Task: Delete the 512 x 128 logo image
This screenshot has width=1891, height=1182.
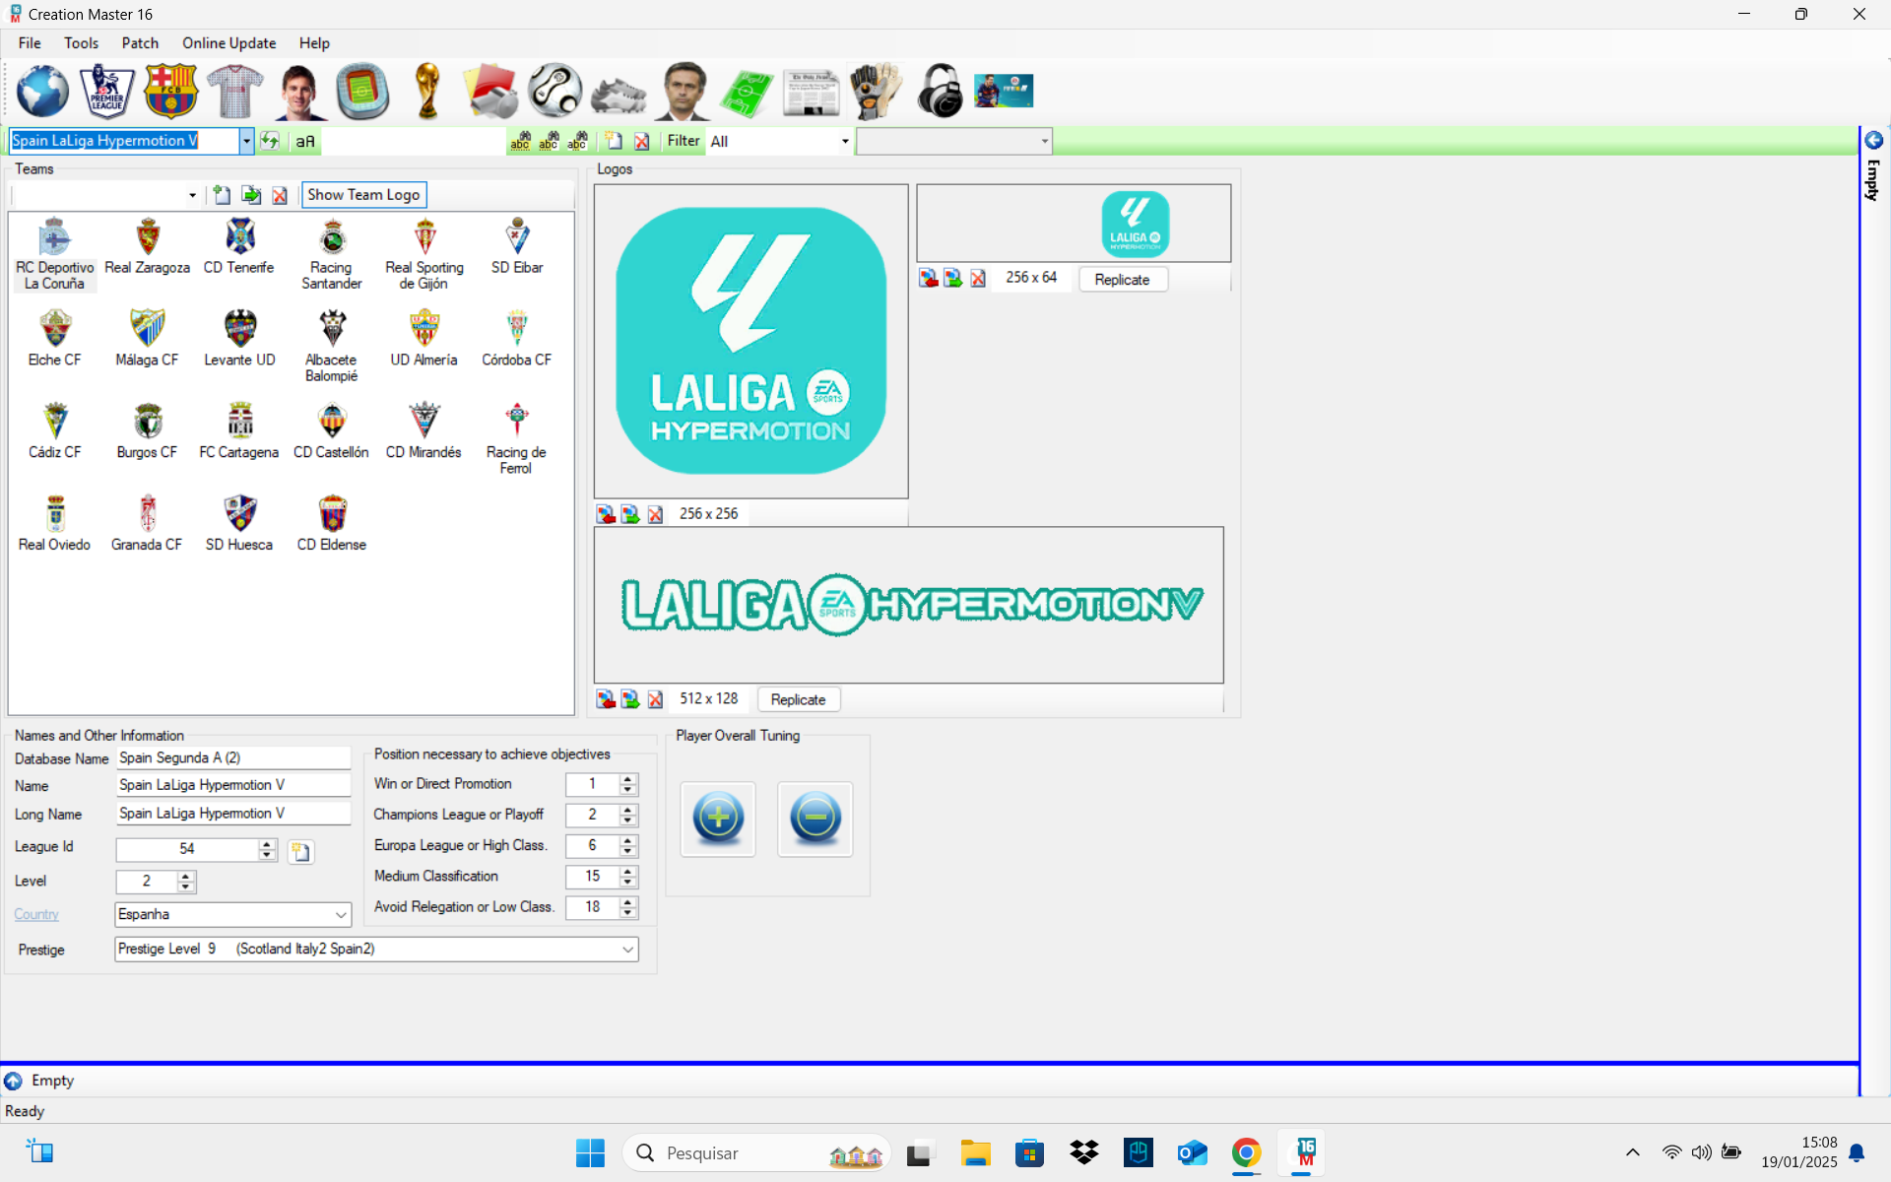Action: (655, 699)
